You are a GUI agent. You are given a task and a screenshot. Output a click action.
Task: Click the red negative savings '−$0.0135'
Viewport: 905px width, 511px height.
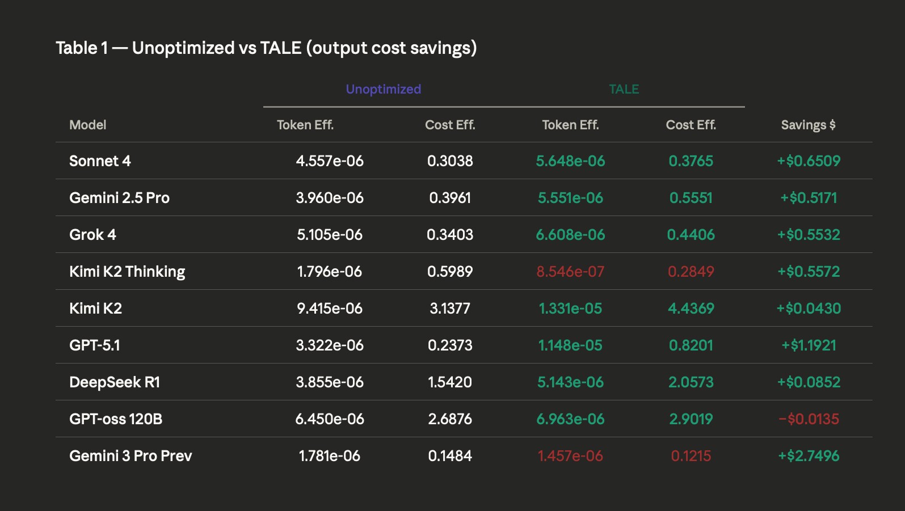coord(809,419)
